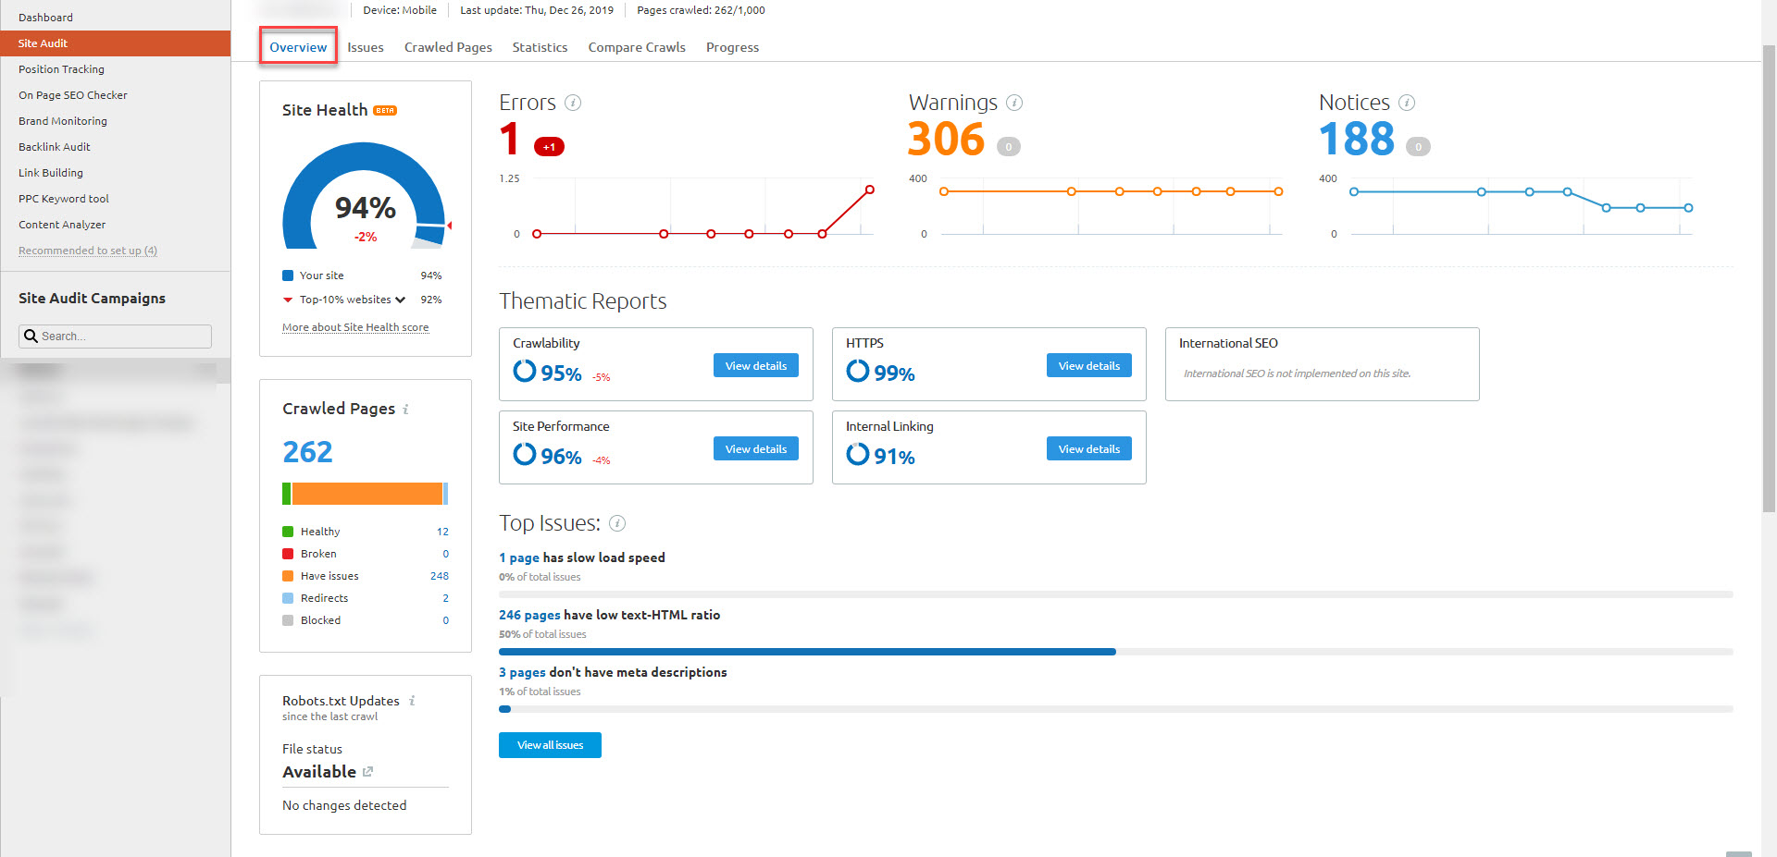1777x857 pixels.
Task: Open the Compare Crawls tab
Action: [637, 47]
